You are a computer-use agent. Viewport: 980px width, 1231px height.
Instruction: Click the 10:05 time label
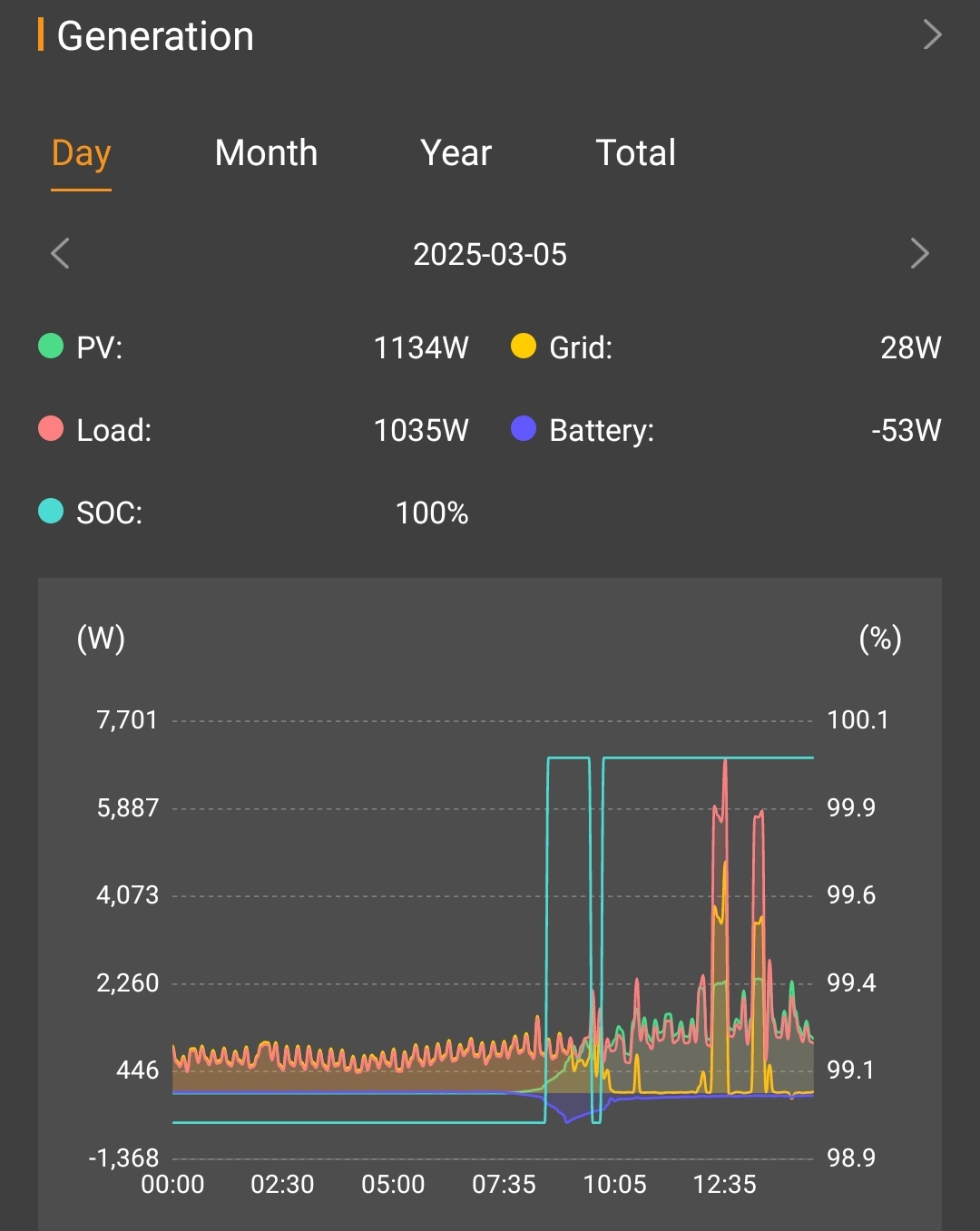(x=614, y=1185)
